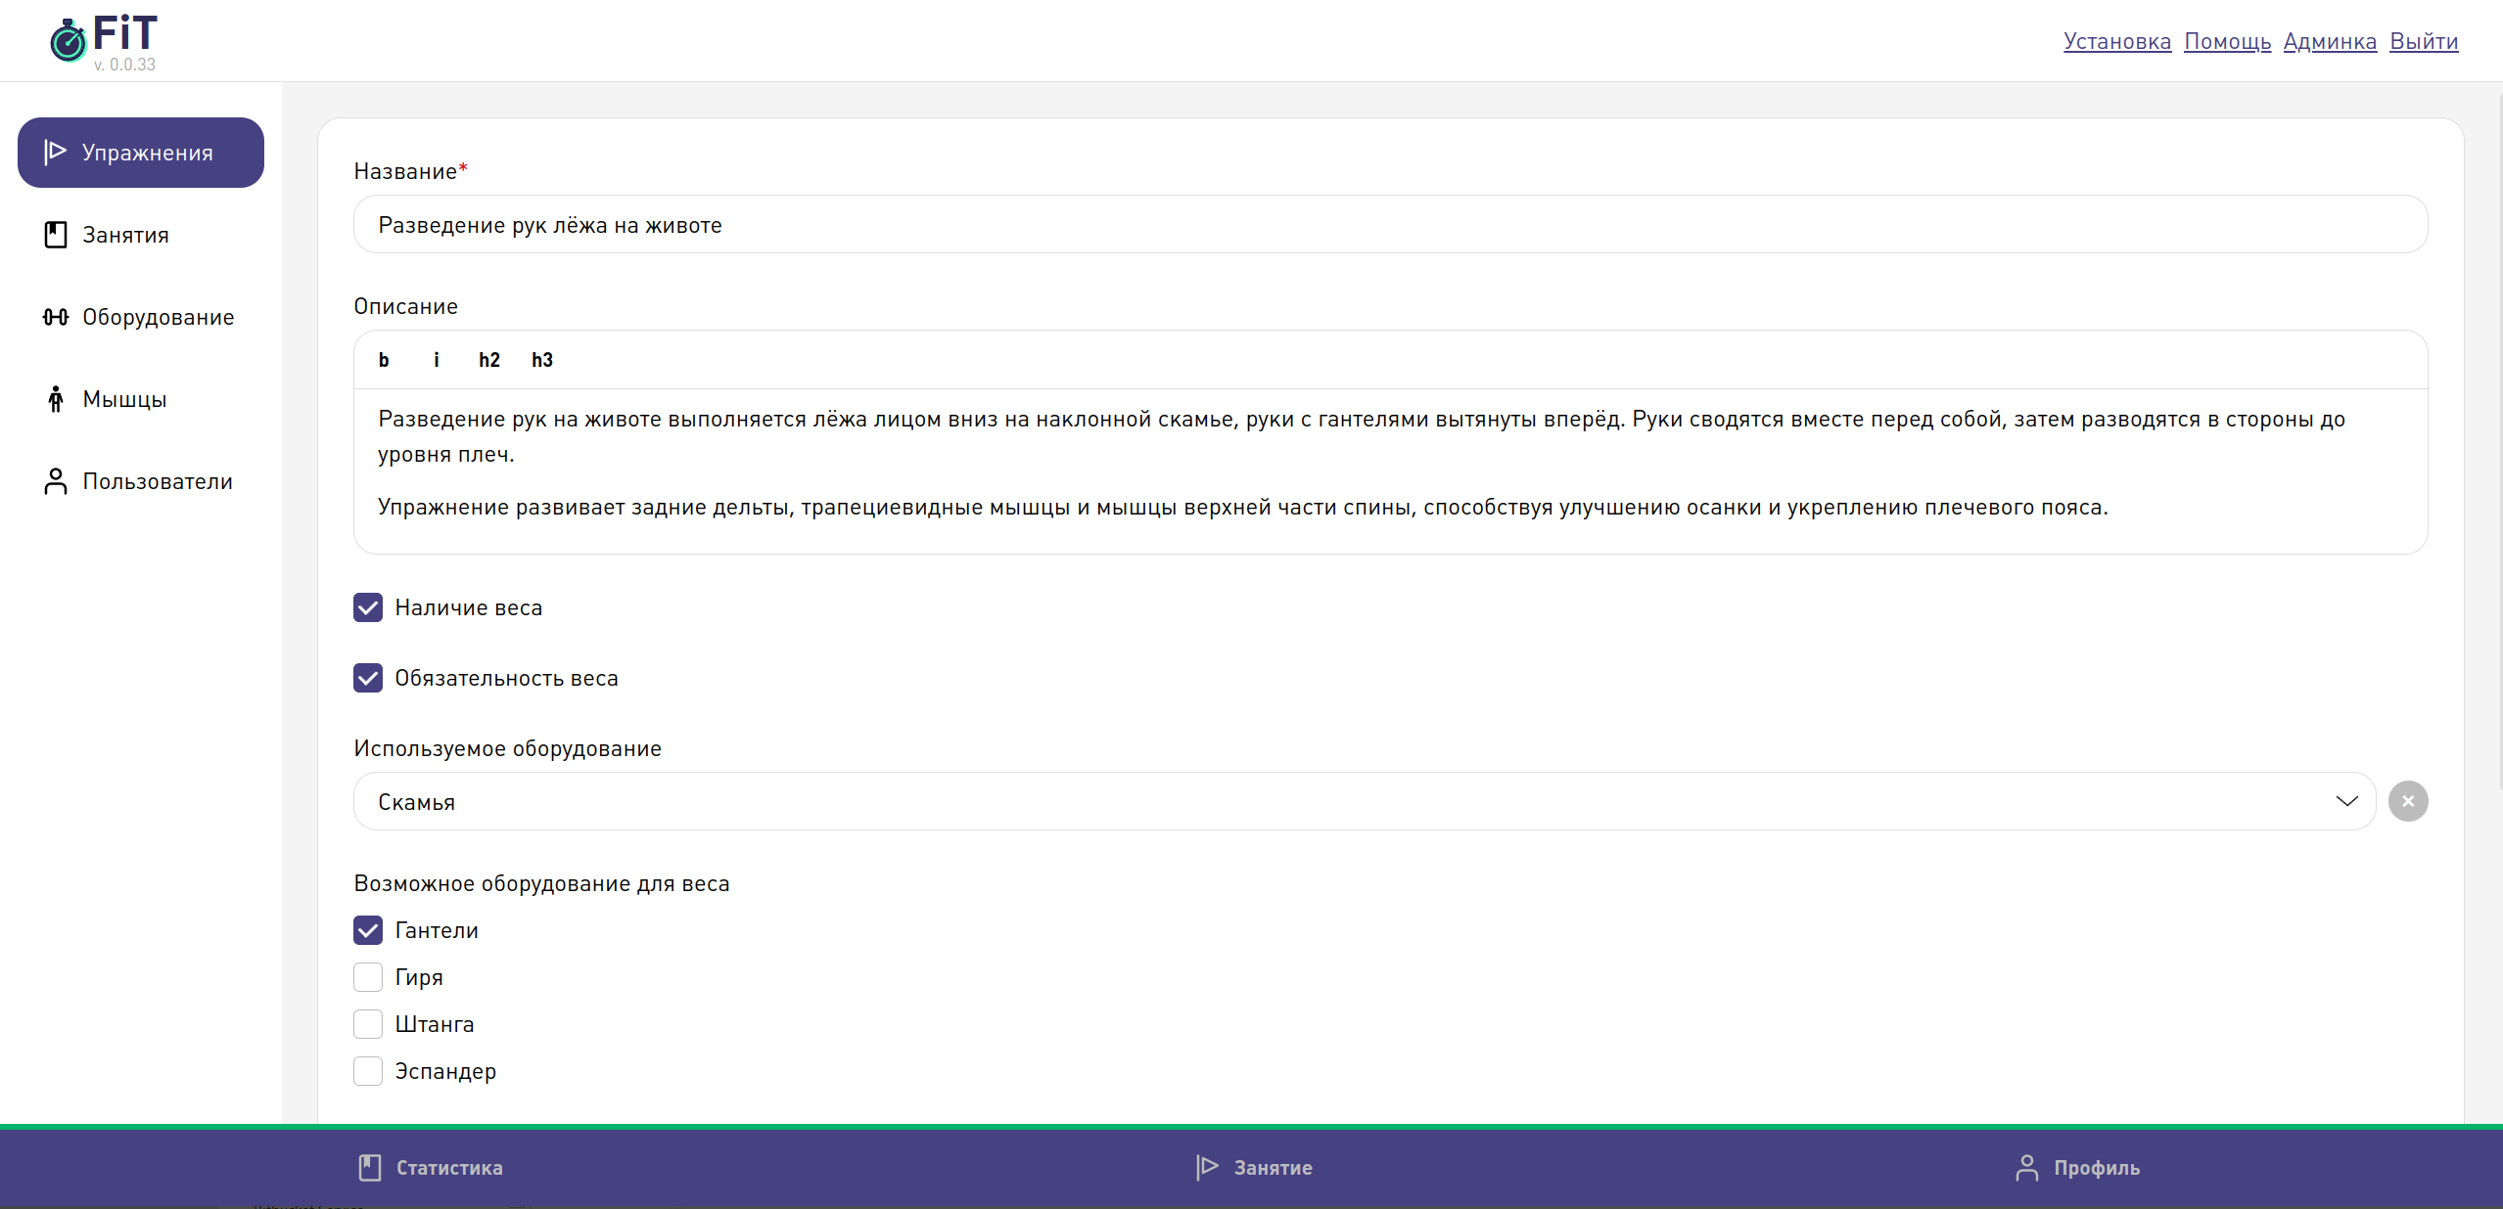Enable the Штанга weight equipment checkbox
The image size is (2503, 1209).
click(368, 1024)
